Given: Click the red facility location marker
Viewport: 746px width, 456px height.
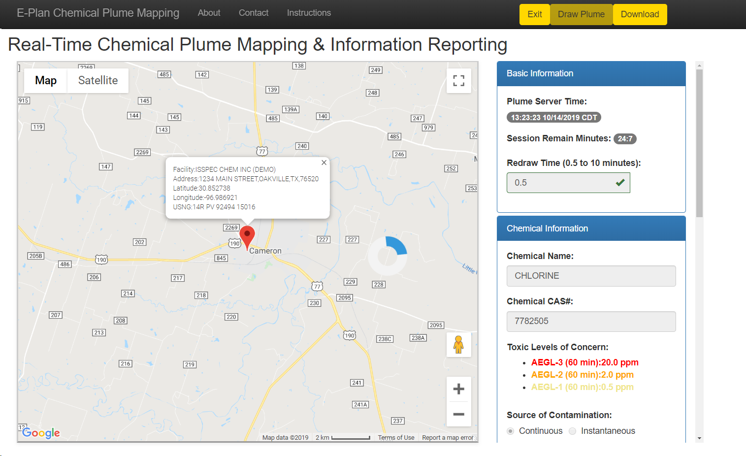Looking at the screenshot, I should (x=247, y=236).
